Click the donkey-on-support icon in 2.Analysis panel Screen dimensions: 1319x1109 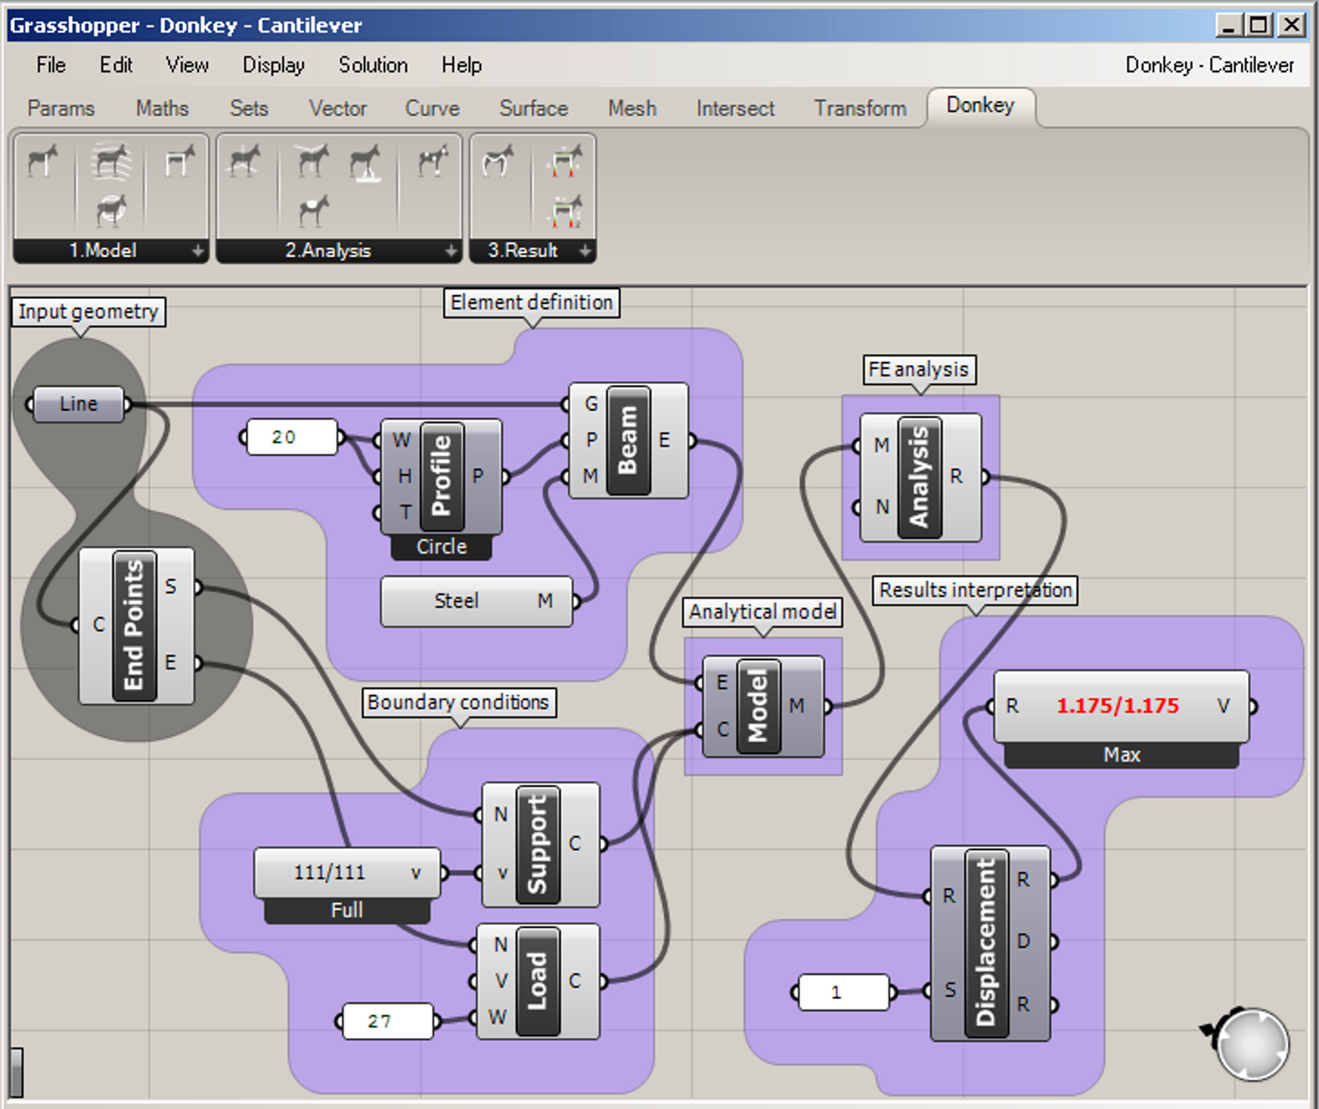tap(366, 162)
